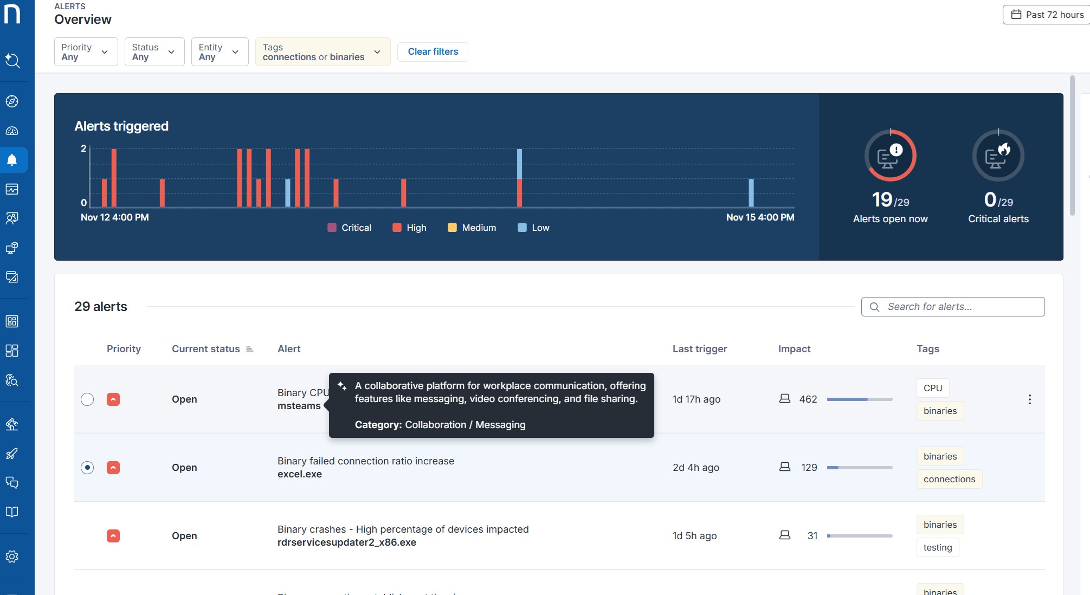1090x595 pixels.
Task: Open the Past 72 hours time picker
Action: 1047,15
